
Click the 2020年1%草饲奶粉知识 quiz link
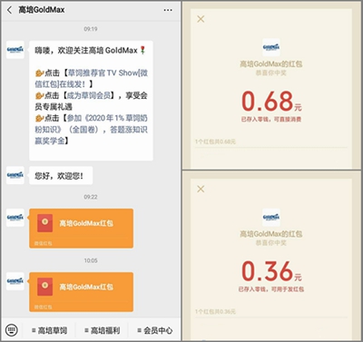[91, 129]
